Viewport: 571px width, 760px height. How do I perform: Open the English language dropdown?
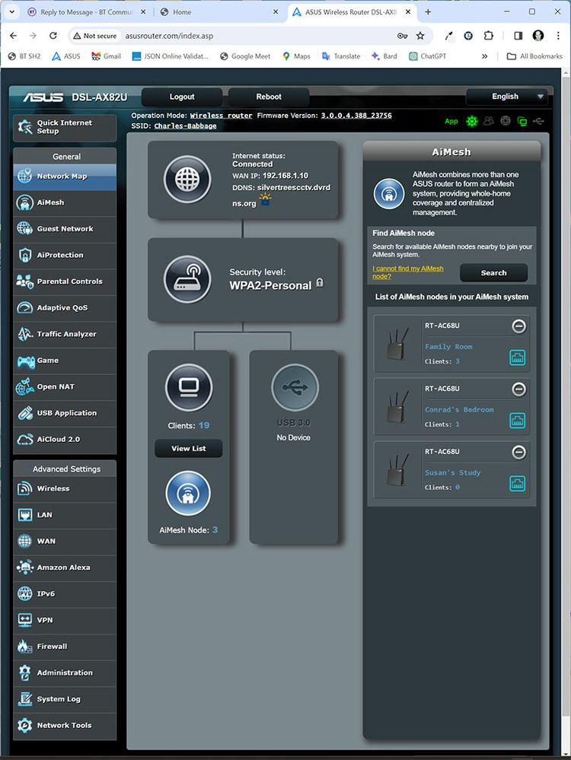[509, 97]
